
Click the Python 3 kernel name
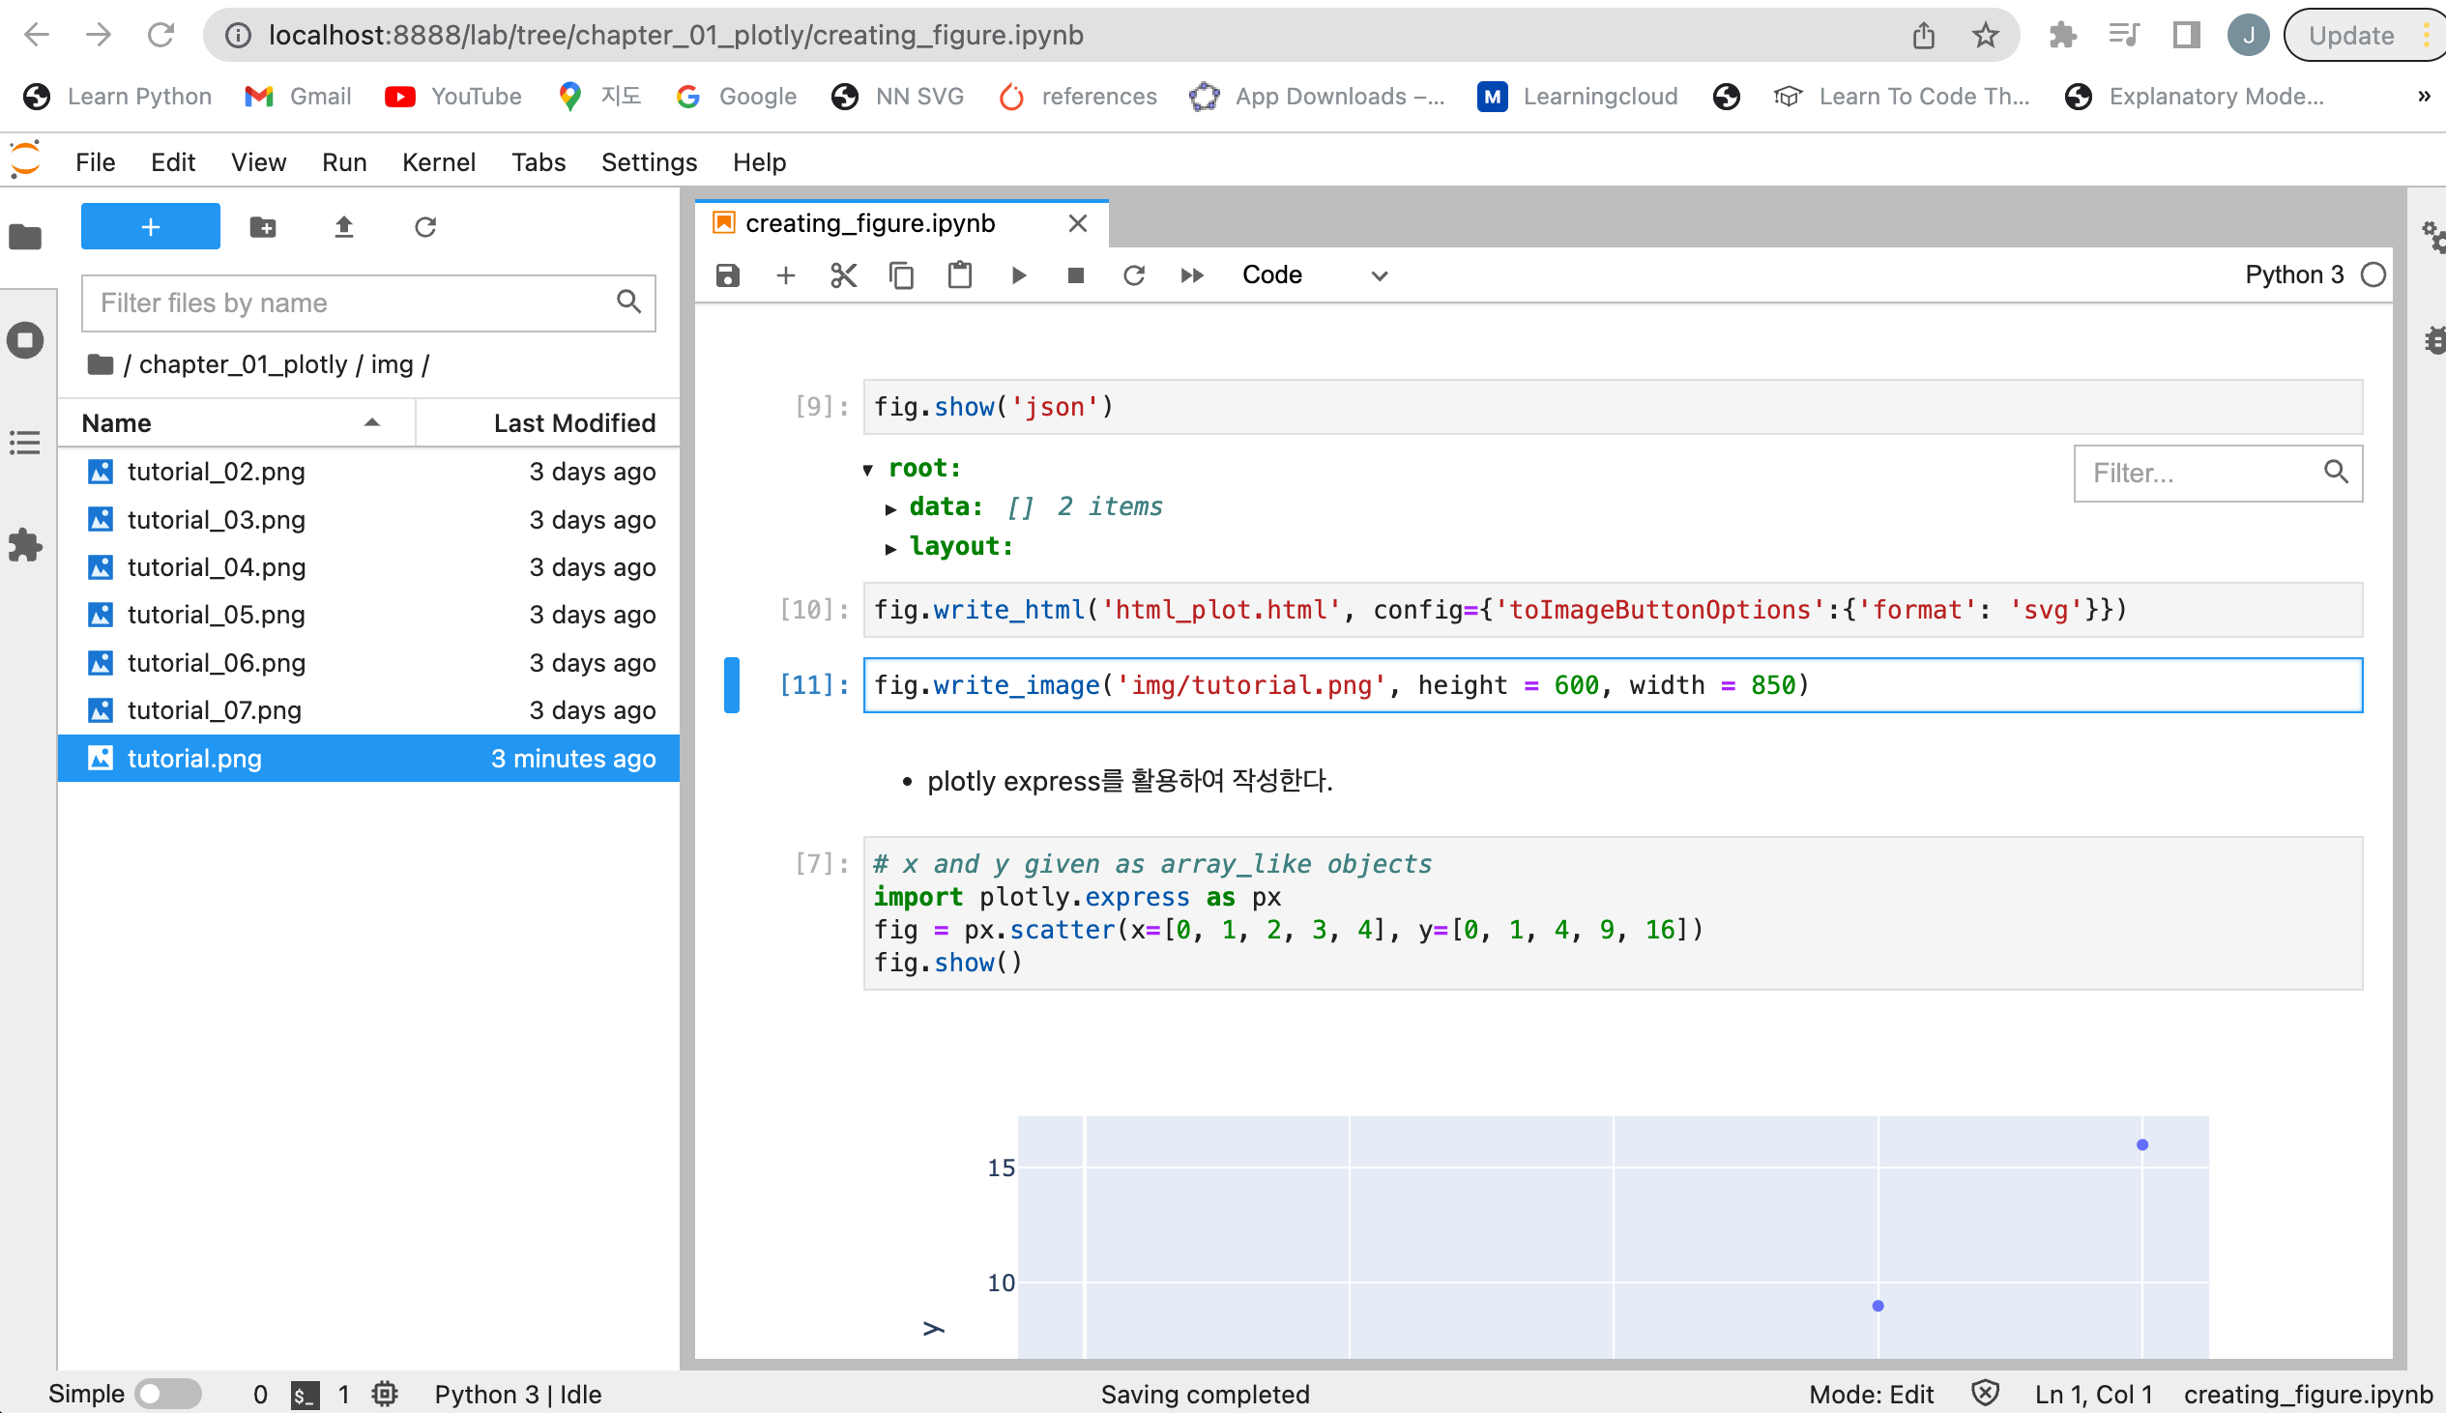coord(2293,274)
